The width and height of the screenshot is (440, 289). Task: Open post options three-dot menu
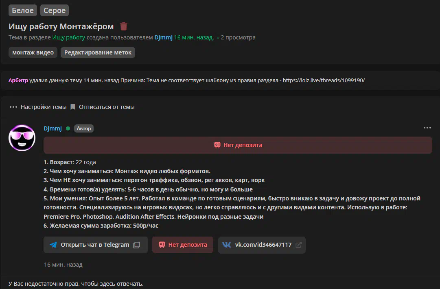point(427,128)
